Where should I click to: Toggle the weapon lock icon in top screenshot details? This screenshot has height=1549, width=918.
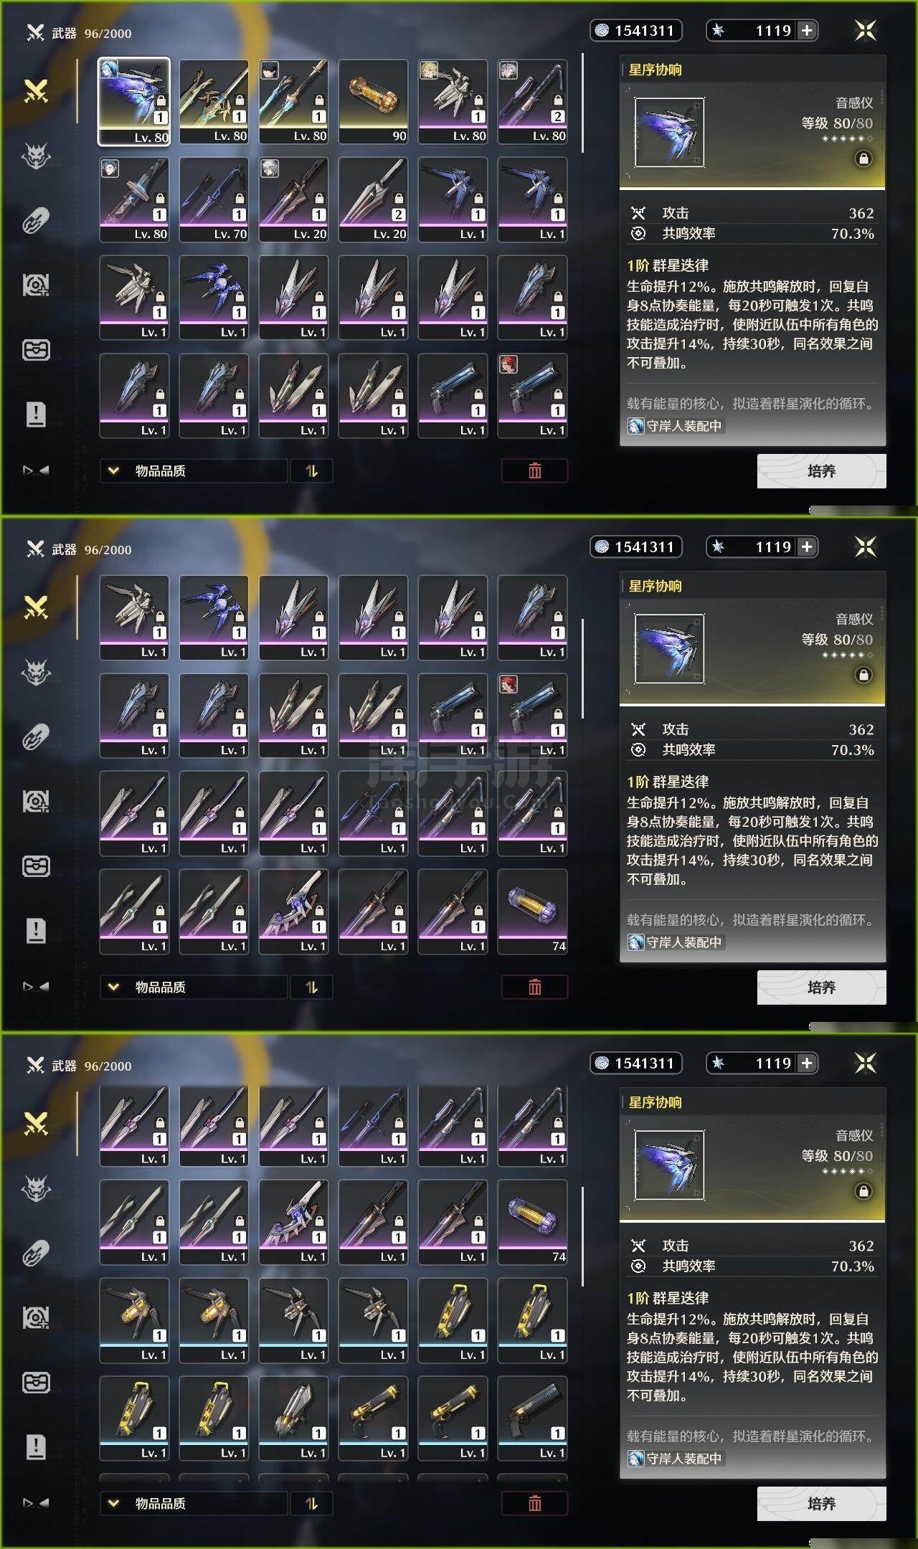coord(863,158)
